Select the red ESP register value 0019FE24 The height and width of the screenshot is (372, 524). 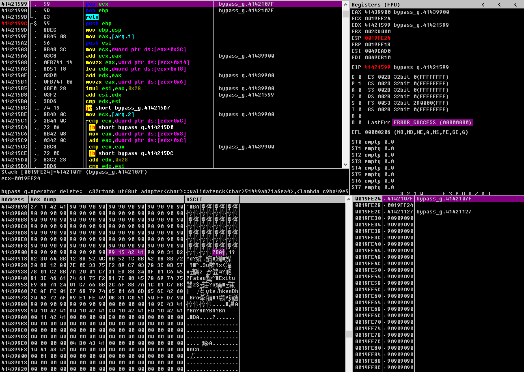click(377, 38)
